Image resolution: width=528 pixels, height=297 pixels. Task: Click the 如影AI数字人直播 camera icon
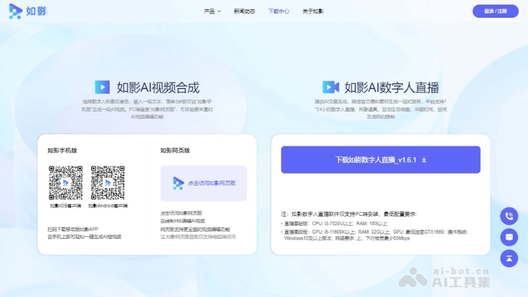click(x=330, y=87)
